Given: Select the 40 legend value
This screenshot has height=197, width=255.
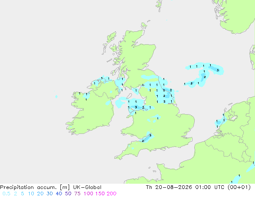Looking at the screenshot, I should (x=59, y=194).
